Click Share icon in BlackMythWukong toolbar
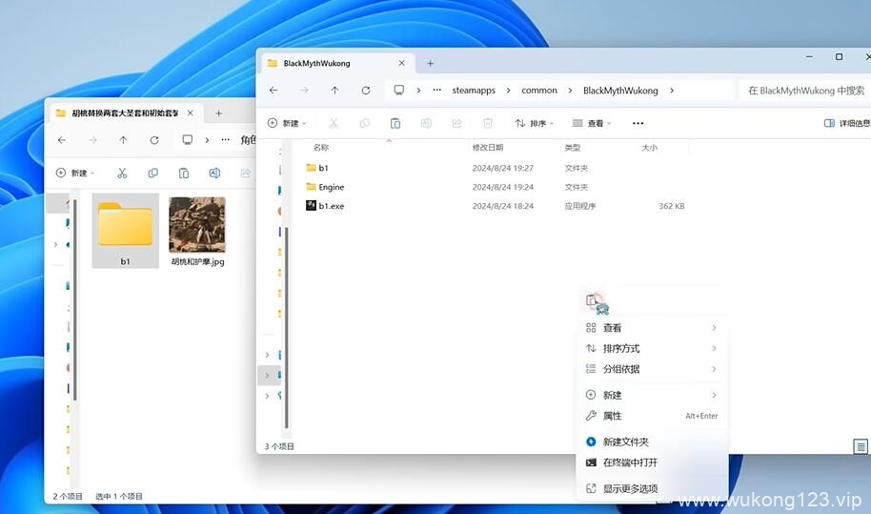Screen dimensions: 871x514 point(456,123)
